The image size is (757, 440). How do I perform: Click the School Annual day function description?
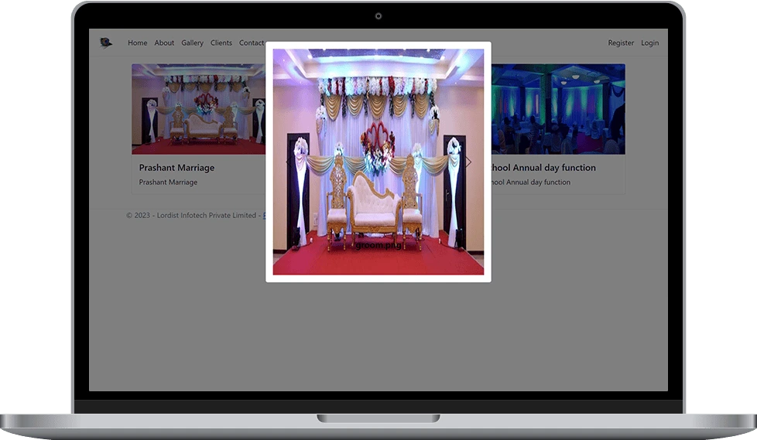pyautogui.click(x=531, y=182)
